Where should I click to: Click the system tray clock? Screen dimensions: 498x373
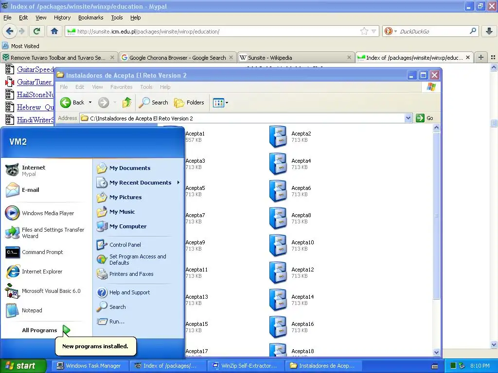click(x=480, y=366)
